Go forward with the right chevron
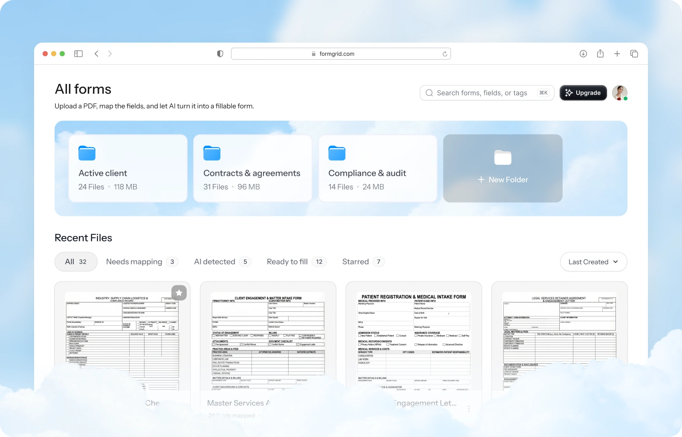682x437 pixels. coord(110,54)
